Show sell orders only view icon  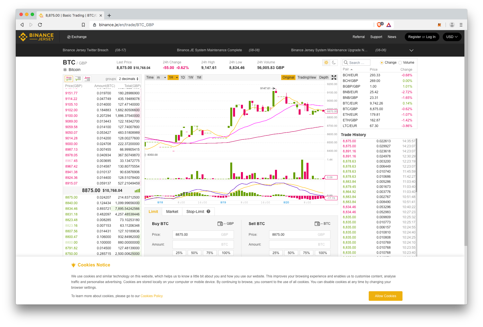(87, 79)
